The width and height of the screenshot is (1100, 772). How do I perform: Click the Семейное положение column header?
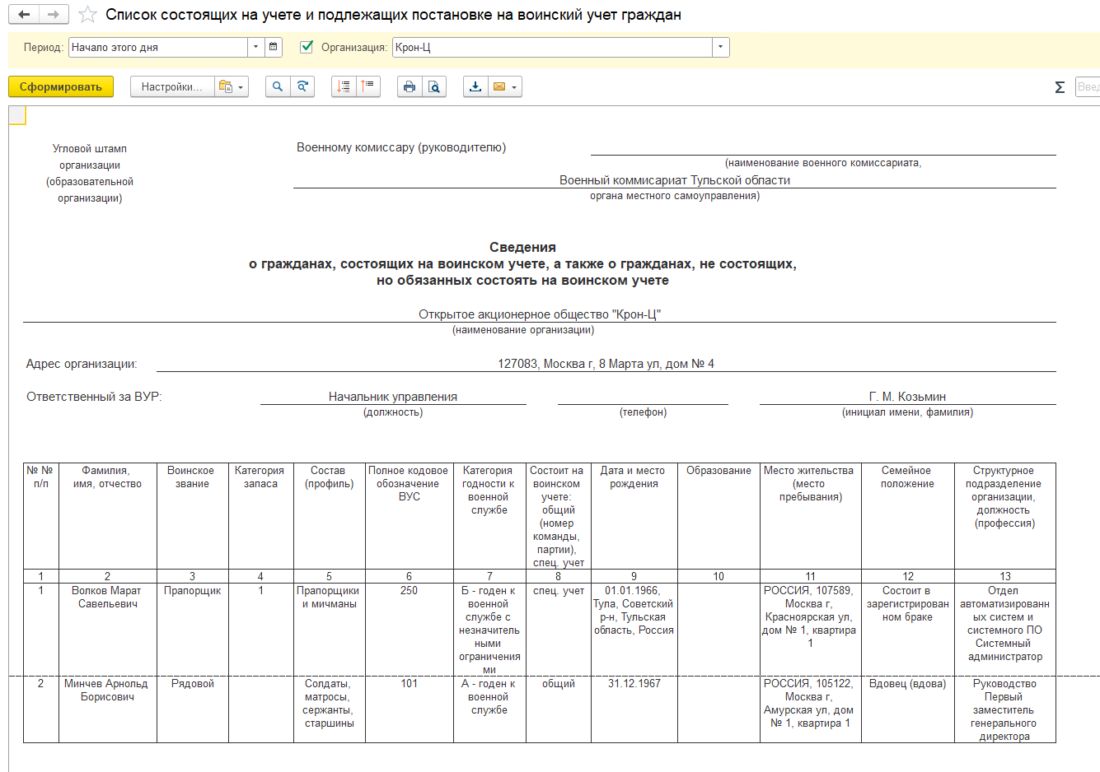point(908,516)
